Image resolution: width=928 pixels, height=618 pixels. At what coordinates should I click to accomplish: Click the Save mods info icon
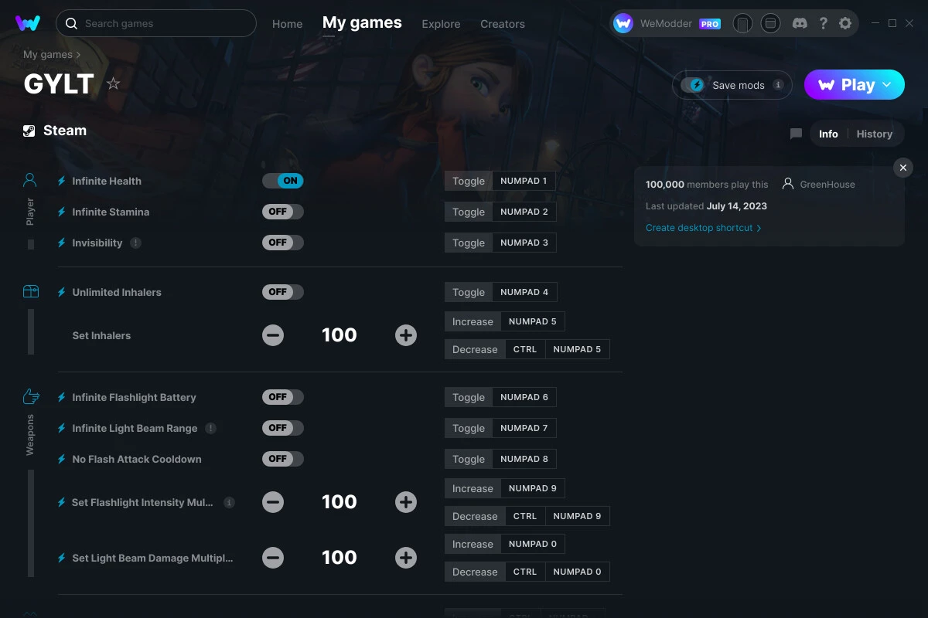pyautogui.click(x=778, y=85)
